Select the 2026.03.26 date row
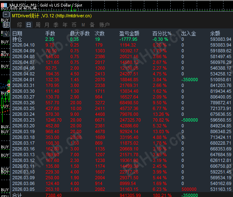This screenshot has width=233, height=197. pyautogui.click(x=24, y=103)
